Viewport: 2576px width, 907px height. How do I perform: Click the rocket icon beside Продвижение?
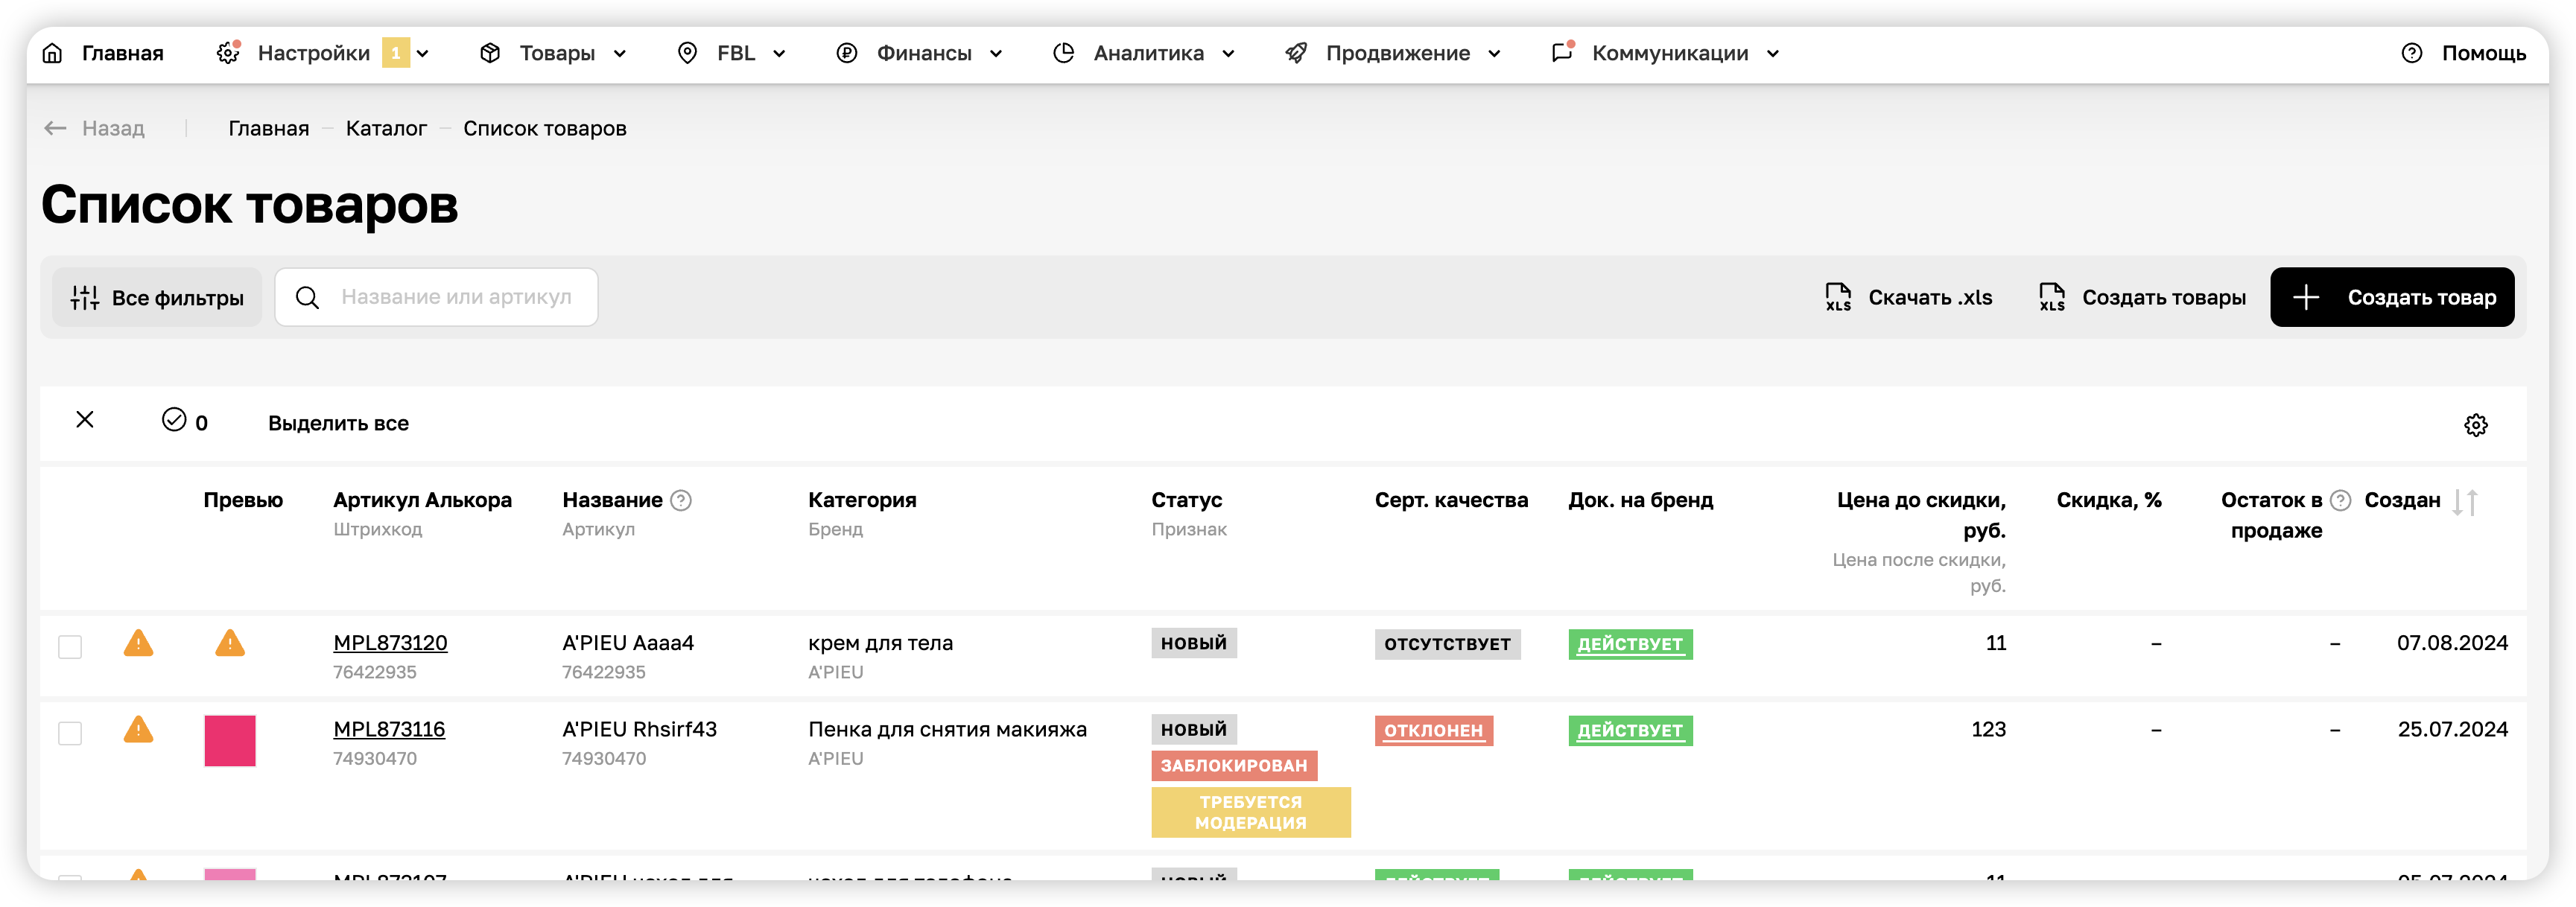(1296, 53)
